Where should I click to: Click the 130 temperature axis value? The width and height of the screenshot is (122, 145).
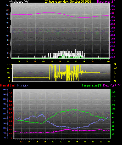(114, 96)
